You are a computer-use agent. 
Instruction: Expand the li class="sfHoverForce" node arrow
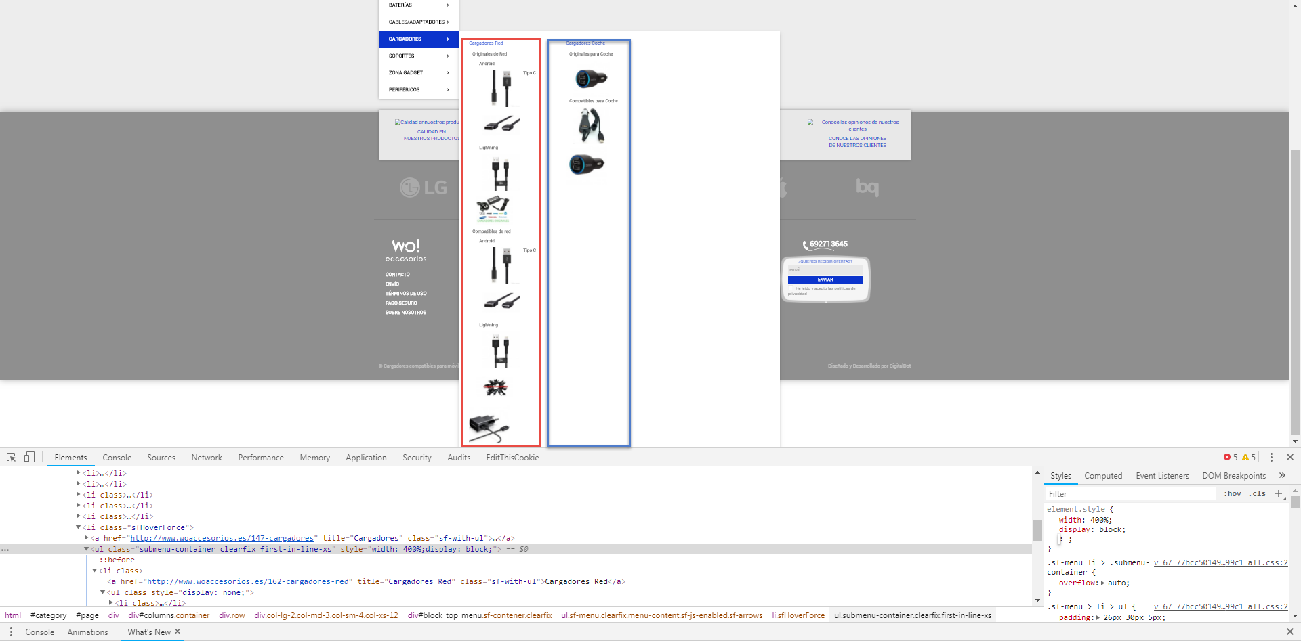(x=79, y=527)
